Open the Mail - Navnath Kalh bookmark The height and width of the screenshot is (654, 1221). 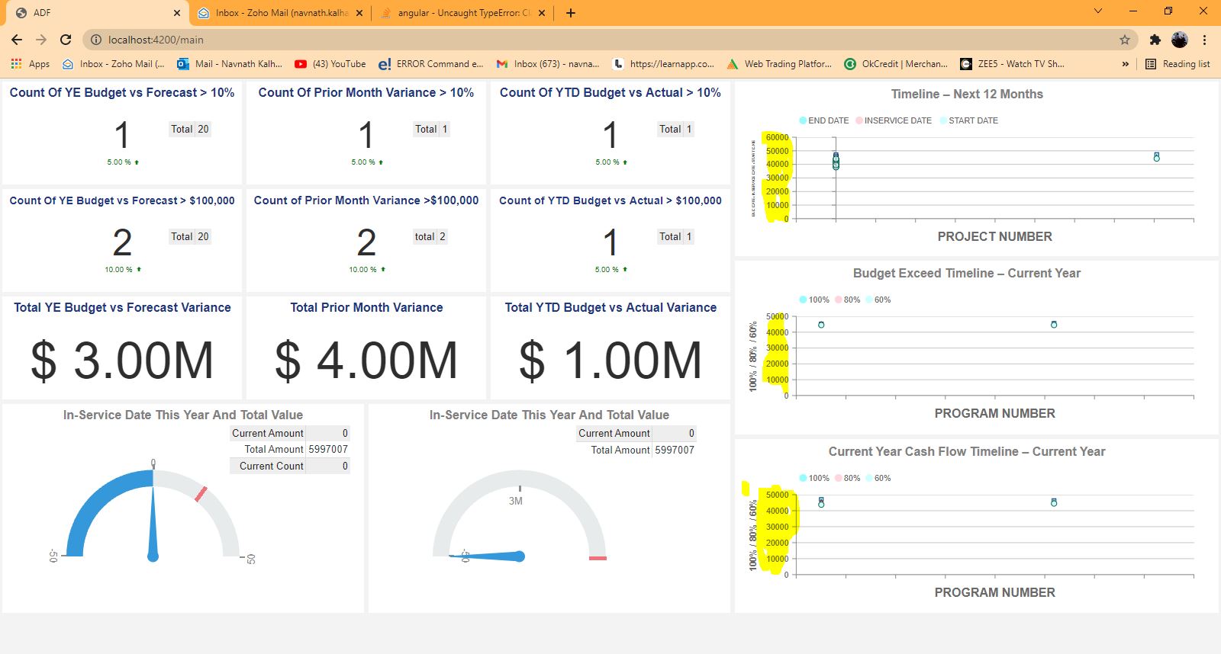[x=230, y=64]
